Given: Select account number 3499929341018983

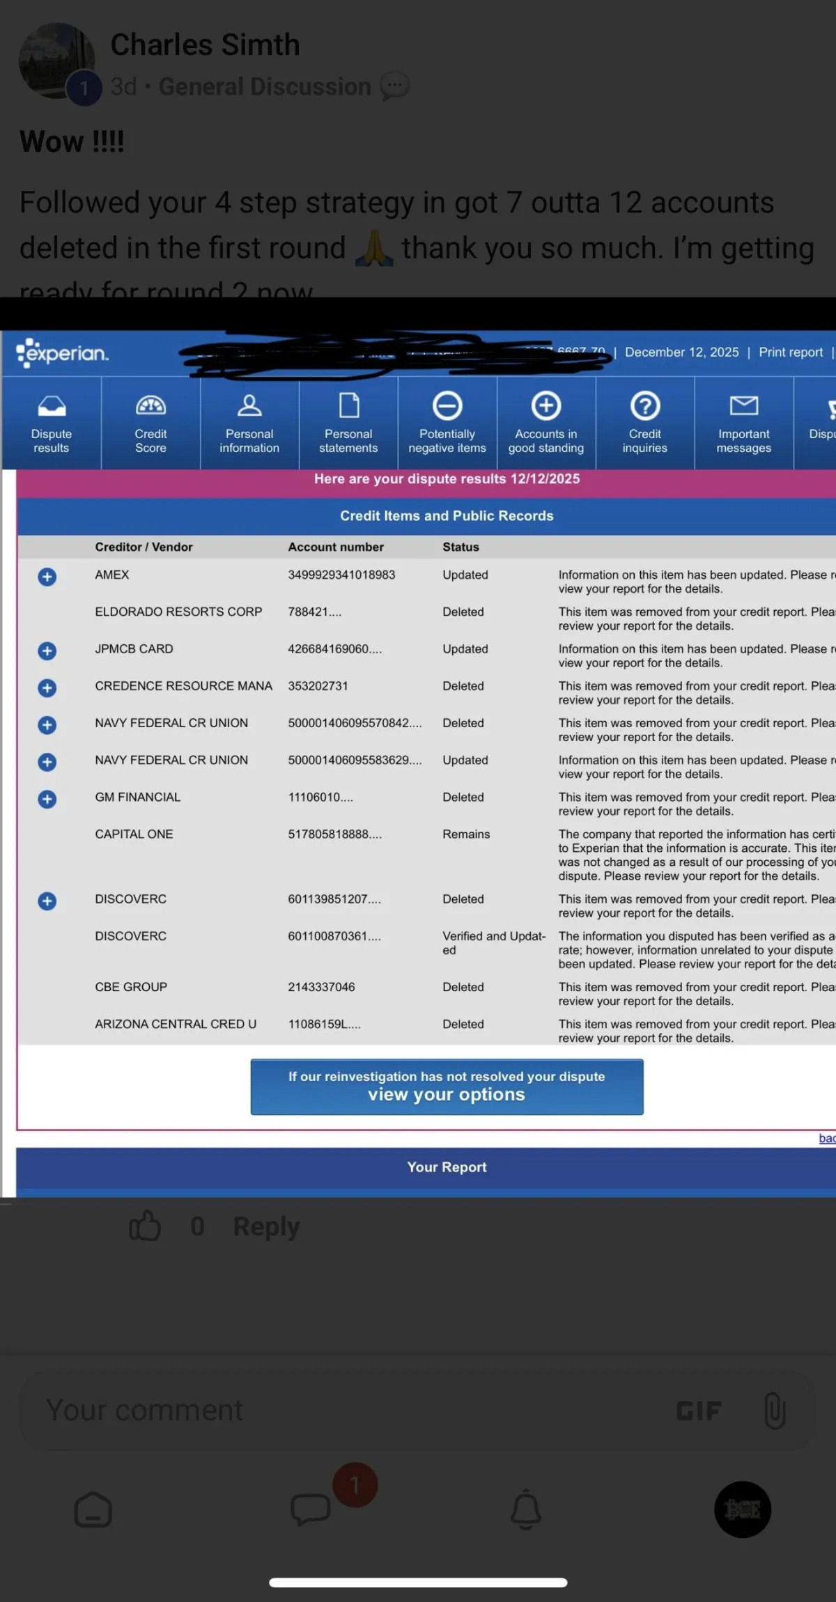Looking at the screenshot, I should point(341,575).
